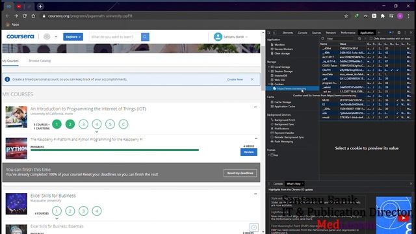Open Excel Skills for Business link

click(53, 196)
